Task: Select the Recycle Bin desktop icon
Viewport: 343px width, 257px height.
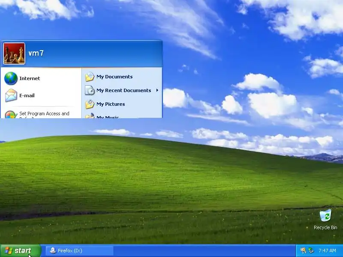Action: point(325,220)
